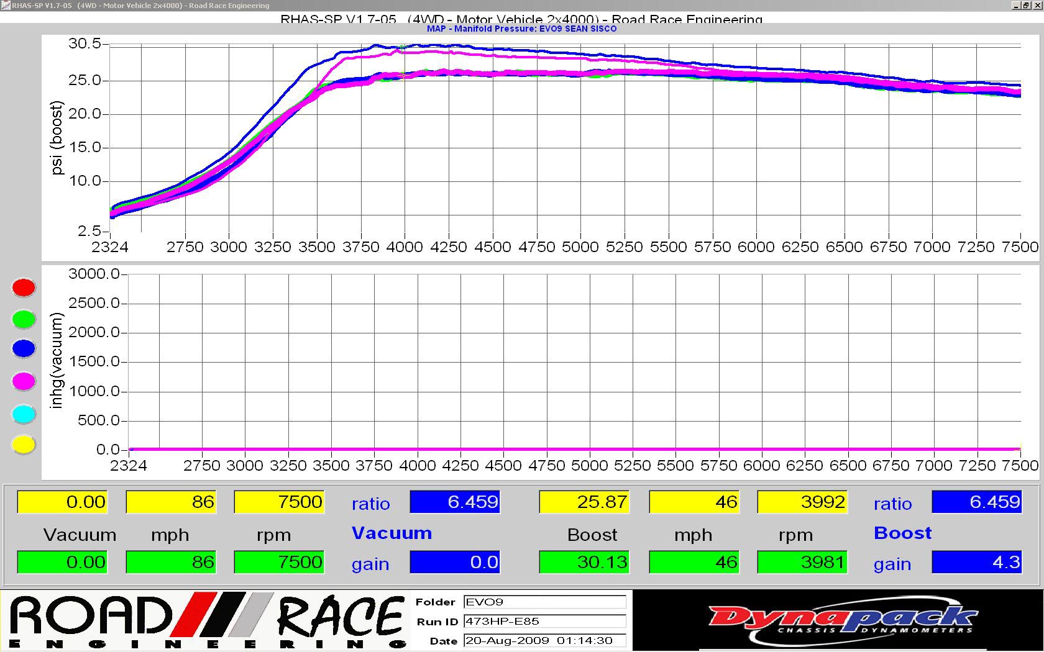This screenshot has width=1044, height=652.
Task: Toggle the magenta run indicator
Action: click(x=24, y=381)
